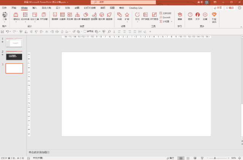Viewport: 243px width, 160px height.
Task: Click the title bar search box
Action: (123, 2)
